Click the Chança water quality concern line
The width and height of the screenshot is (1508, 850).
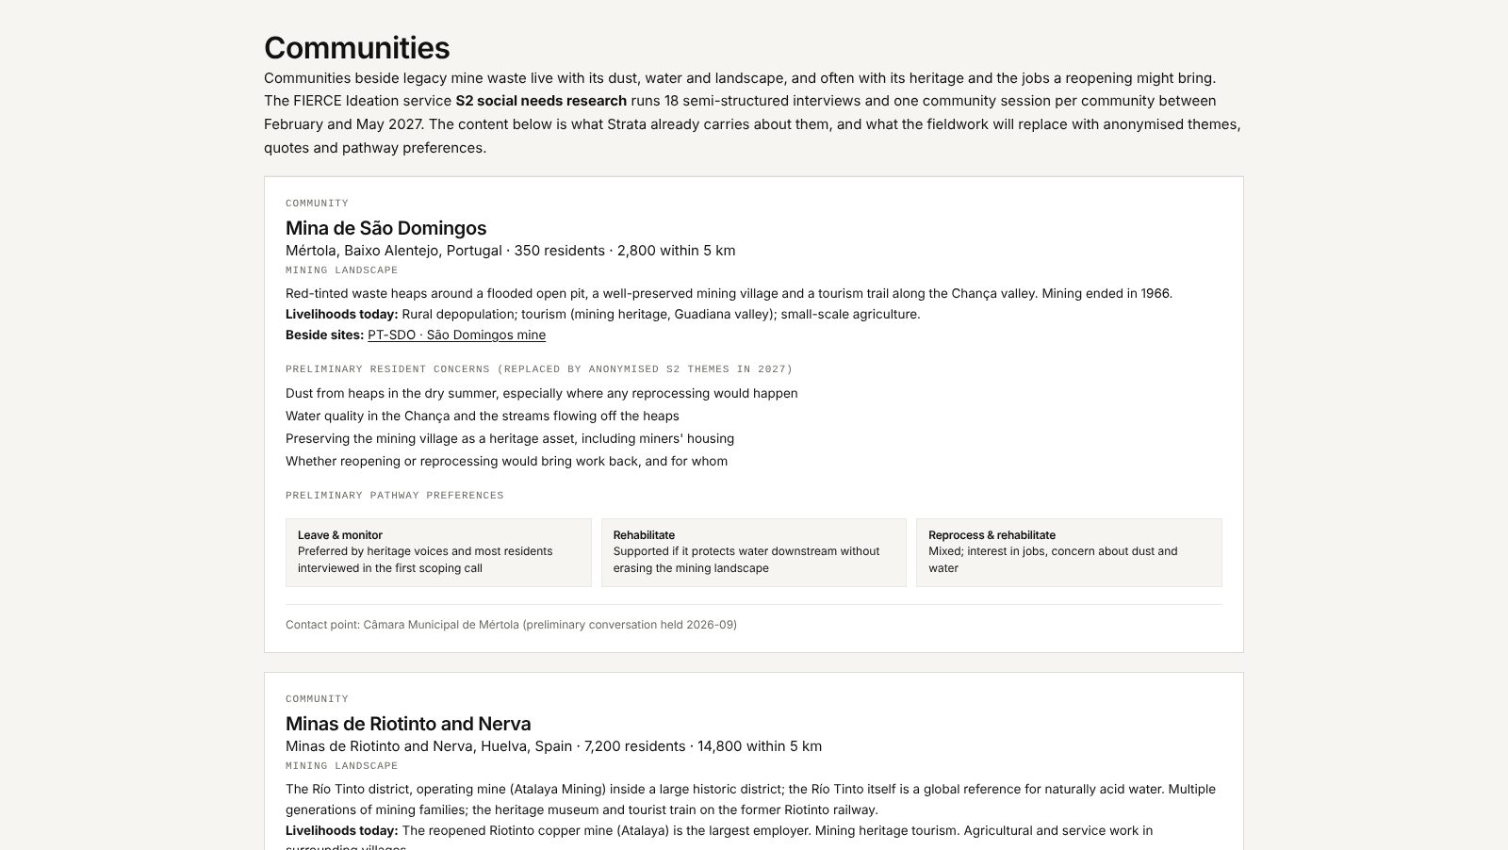tap(482, 416)
